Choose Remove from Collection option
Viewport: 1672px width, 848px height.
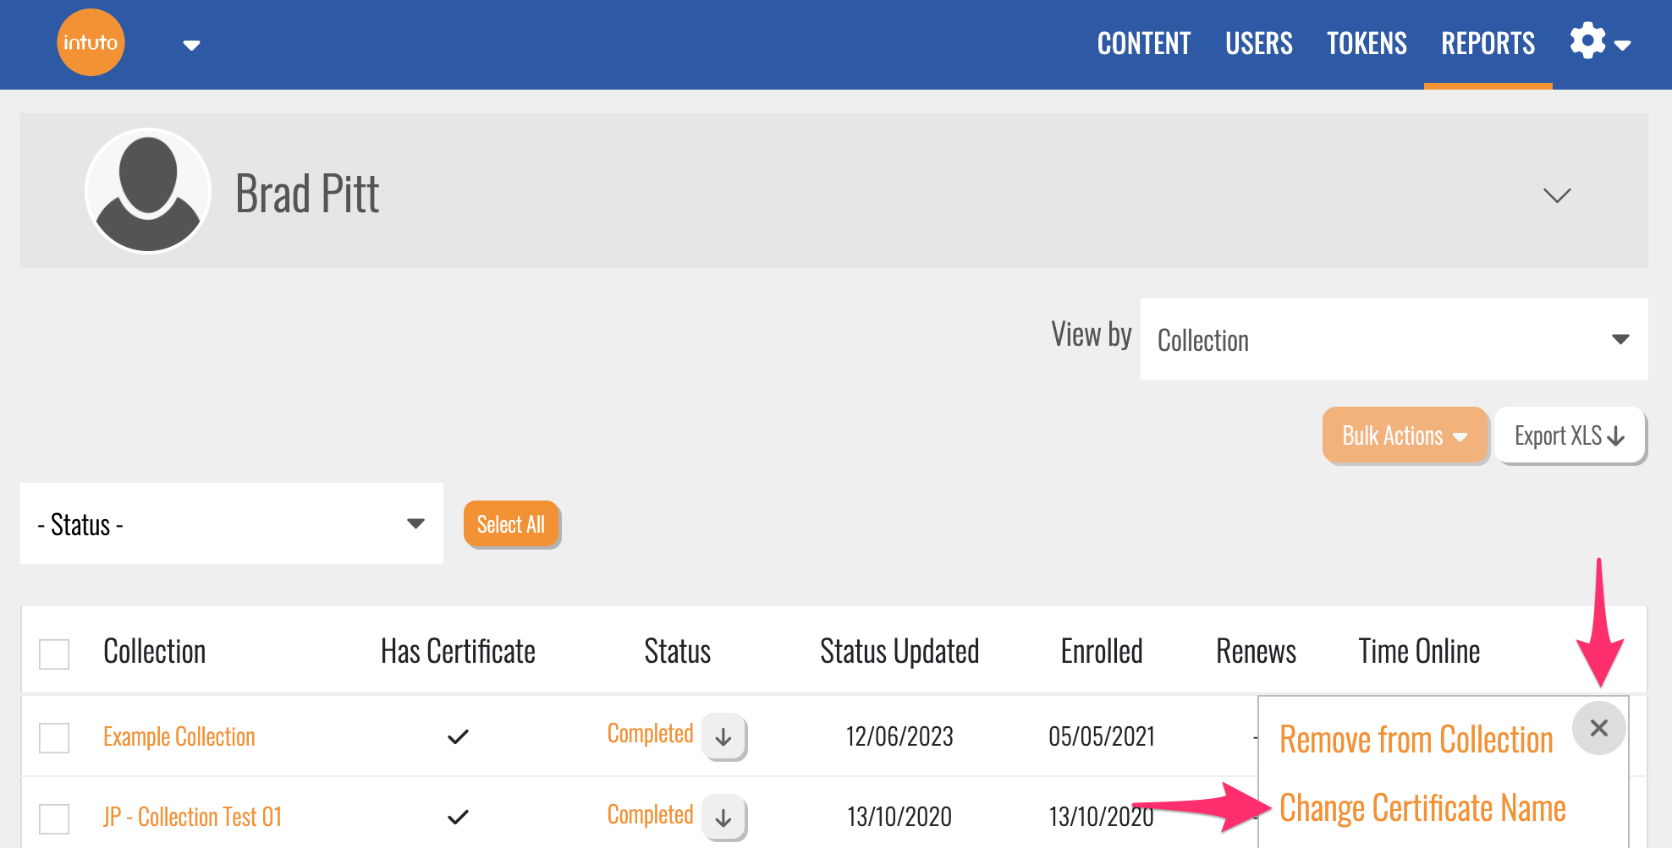(1416, 740)
